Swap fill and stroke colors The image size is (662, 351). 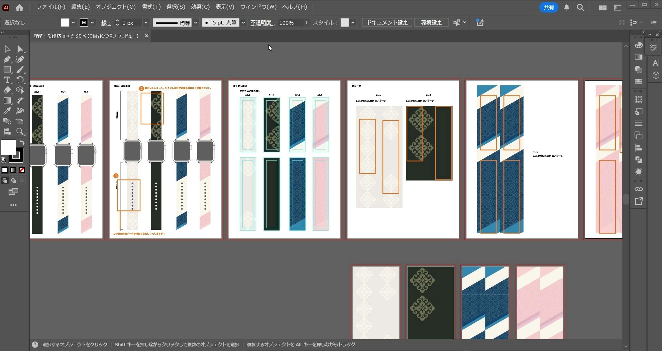22,142
